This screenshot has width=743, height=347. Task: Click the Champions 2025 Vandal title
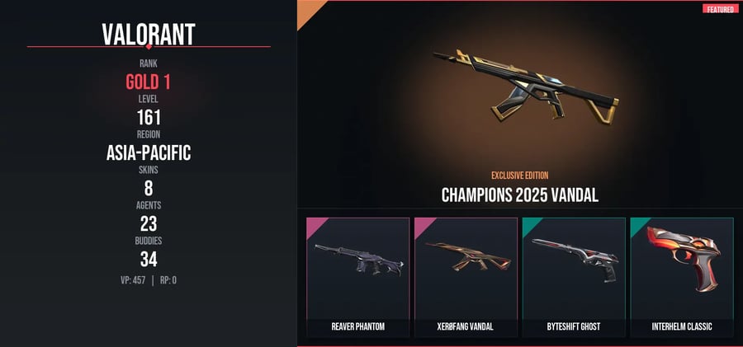pyautogui.click(x=520, y=195)
